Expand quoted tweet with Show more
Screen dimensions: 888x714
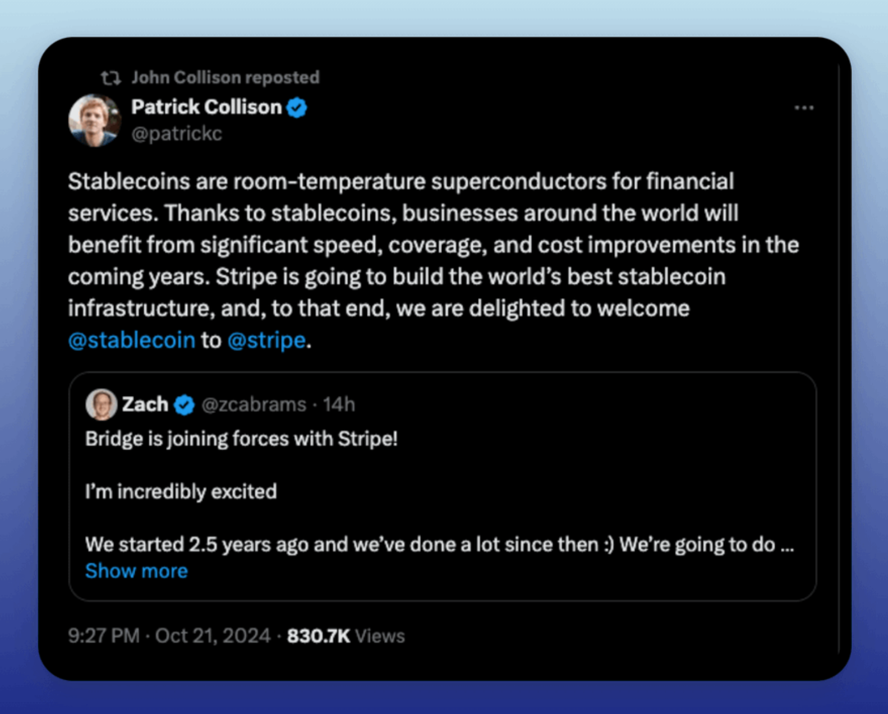136,571
